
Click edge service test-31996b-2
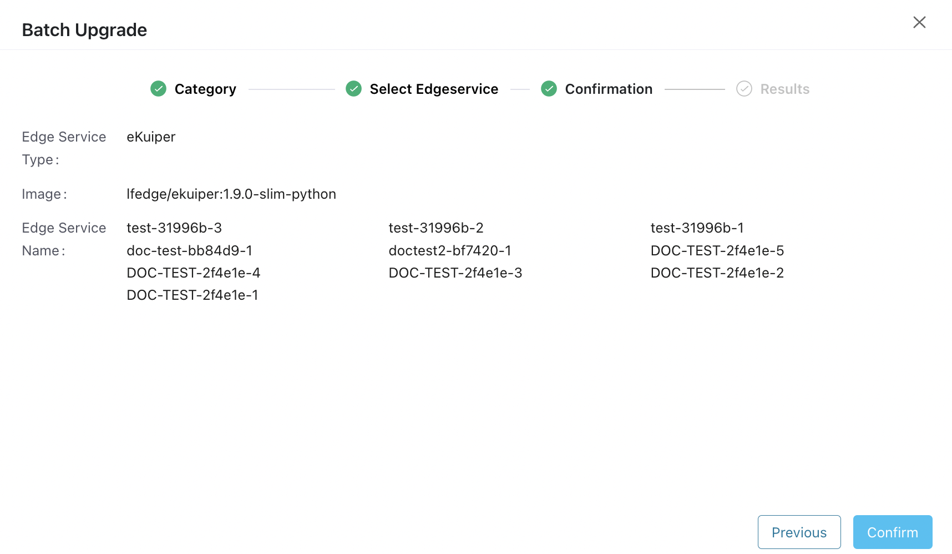(436, 228)
